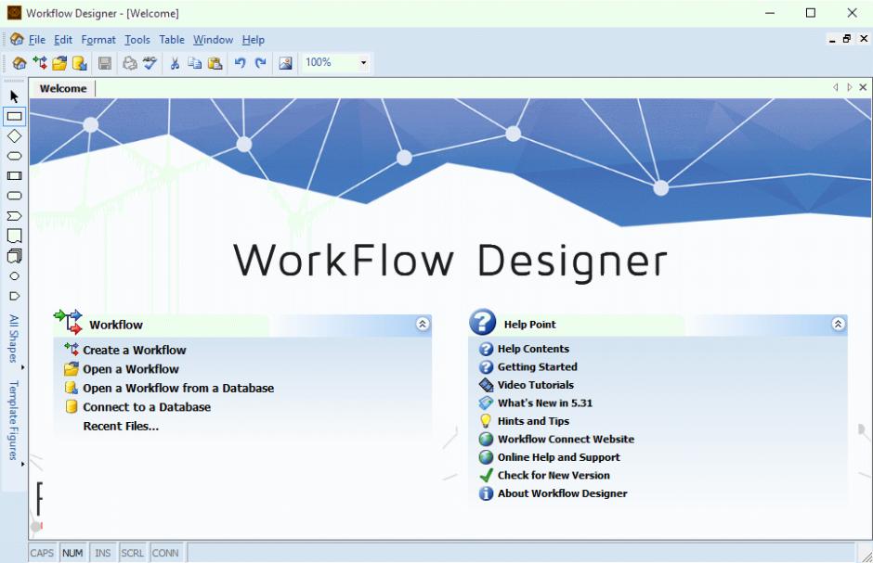Click the spell check toolbar icon
Viewport: 873px width, 563px height.
coord(150,63)
